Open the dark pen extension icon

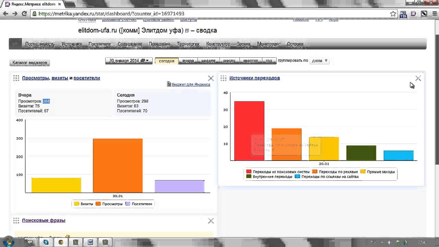click(424, 14)
